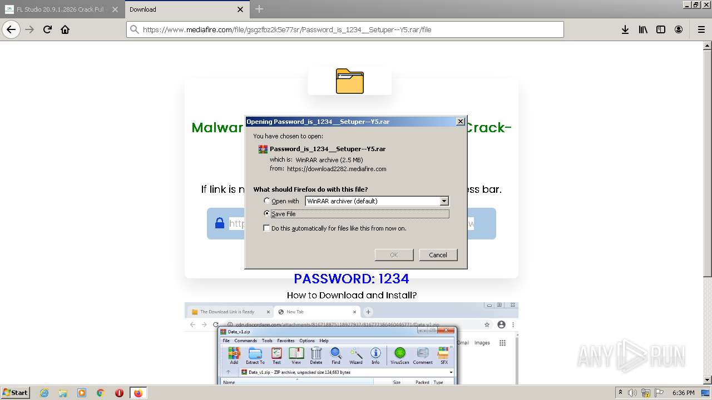Image resolution: width=712 pixels, height=400 pixels.
Task: Select the Download tab
Action: 186,9
